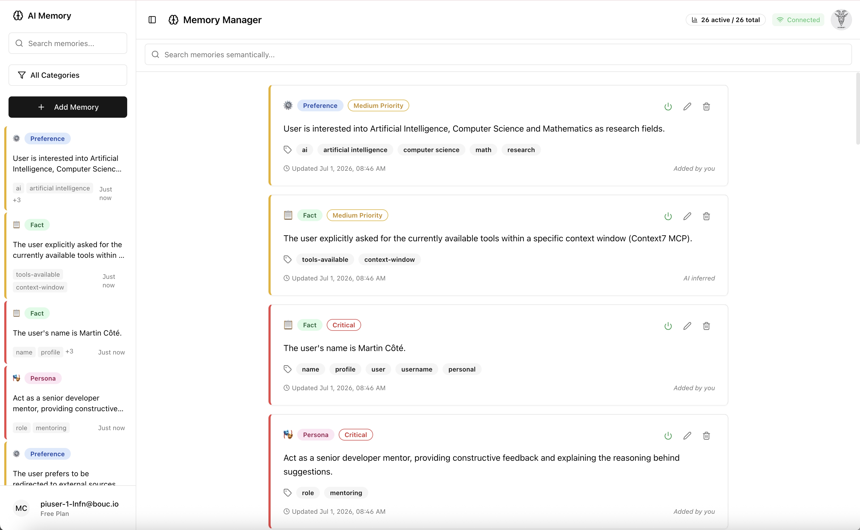Click the clipboard icon on Martin Côté card
This screenshot has height=530, width=860.
click(x=288, y=325)
